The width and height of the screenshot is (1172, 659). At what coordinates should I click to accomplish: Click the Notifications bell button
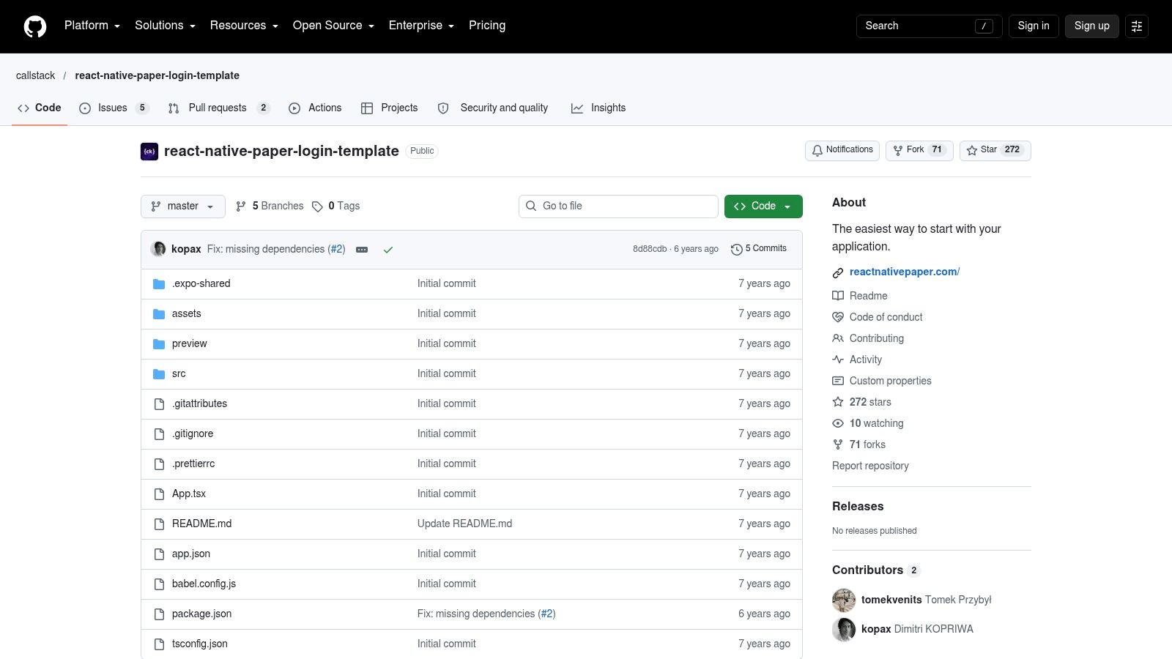842,150
